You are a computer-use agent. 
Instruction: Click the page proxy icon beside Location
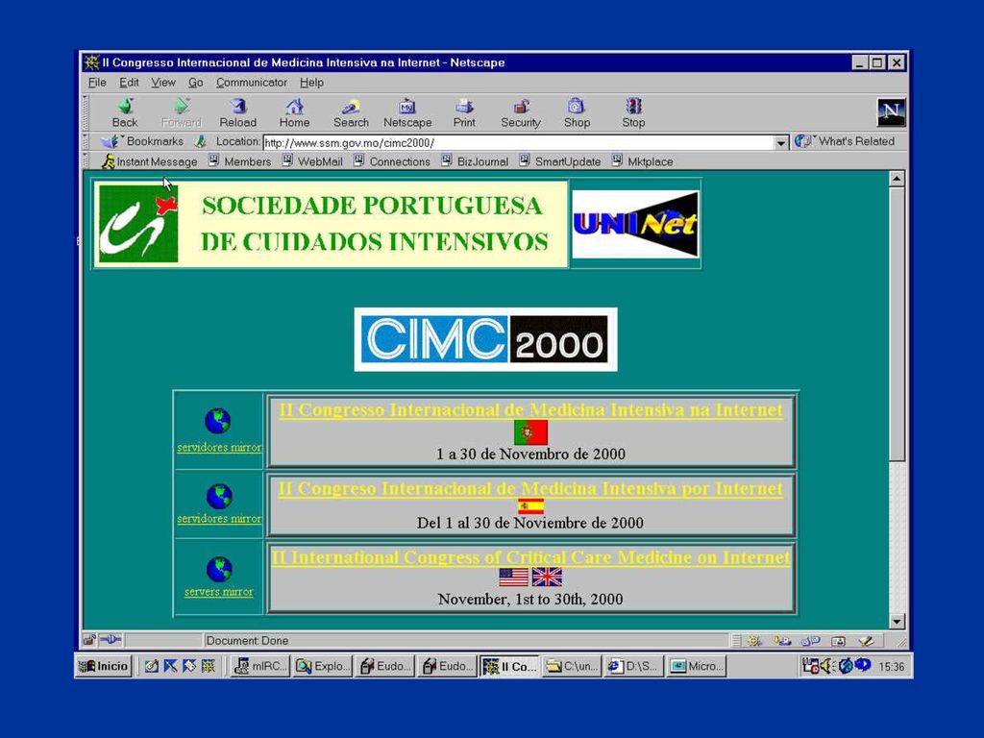click(x=201, y=142)
